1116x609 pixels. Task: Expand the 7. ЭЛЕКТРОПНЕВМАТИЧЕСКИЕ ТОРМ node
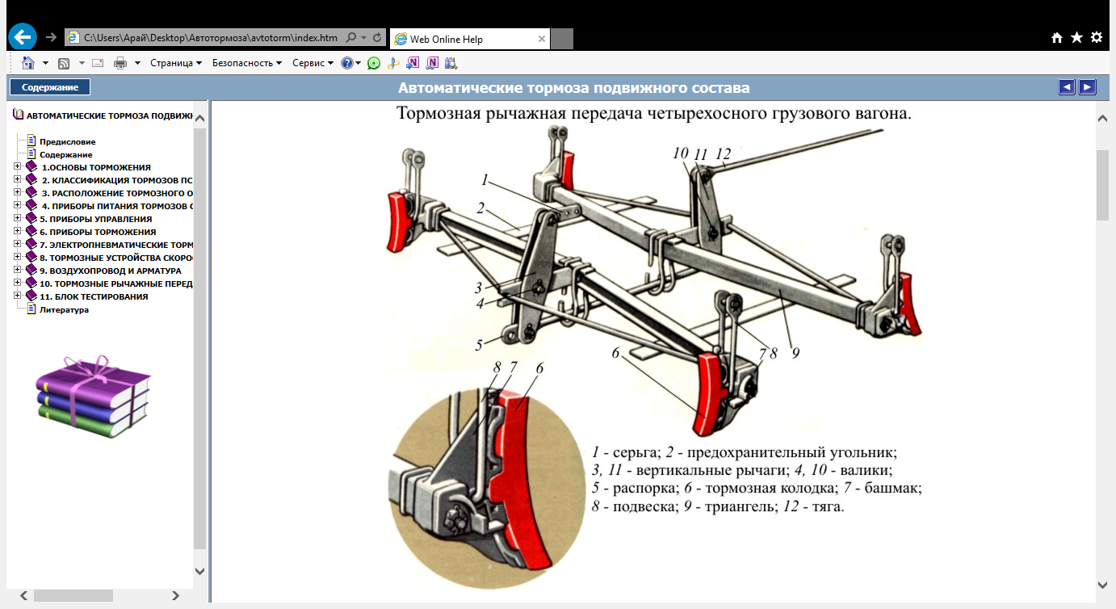(x=18, y=245)
